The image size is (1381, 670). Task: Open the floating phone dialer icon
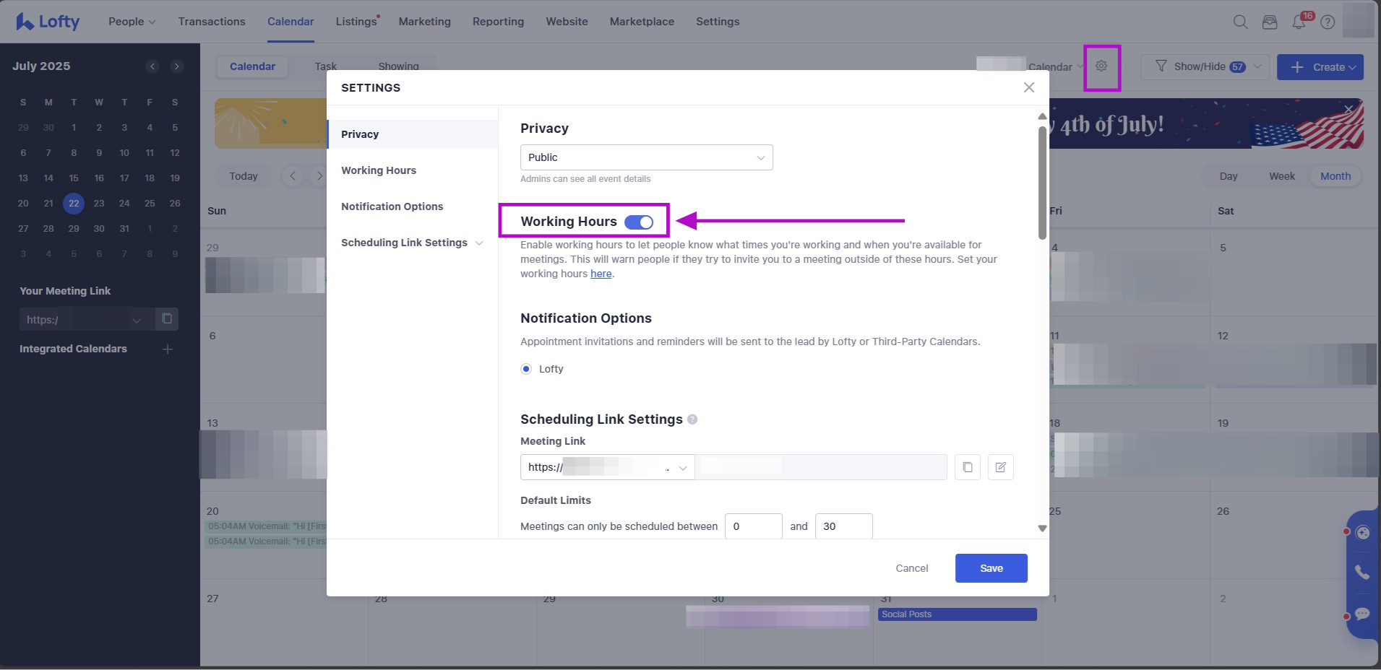1362,573
